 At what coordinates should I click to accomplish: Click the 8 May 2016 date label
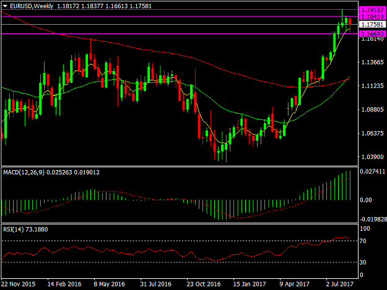pos(110,284)
